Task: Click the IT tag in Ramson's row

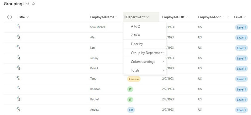Action: tap(130, 89)
